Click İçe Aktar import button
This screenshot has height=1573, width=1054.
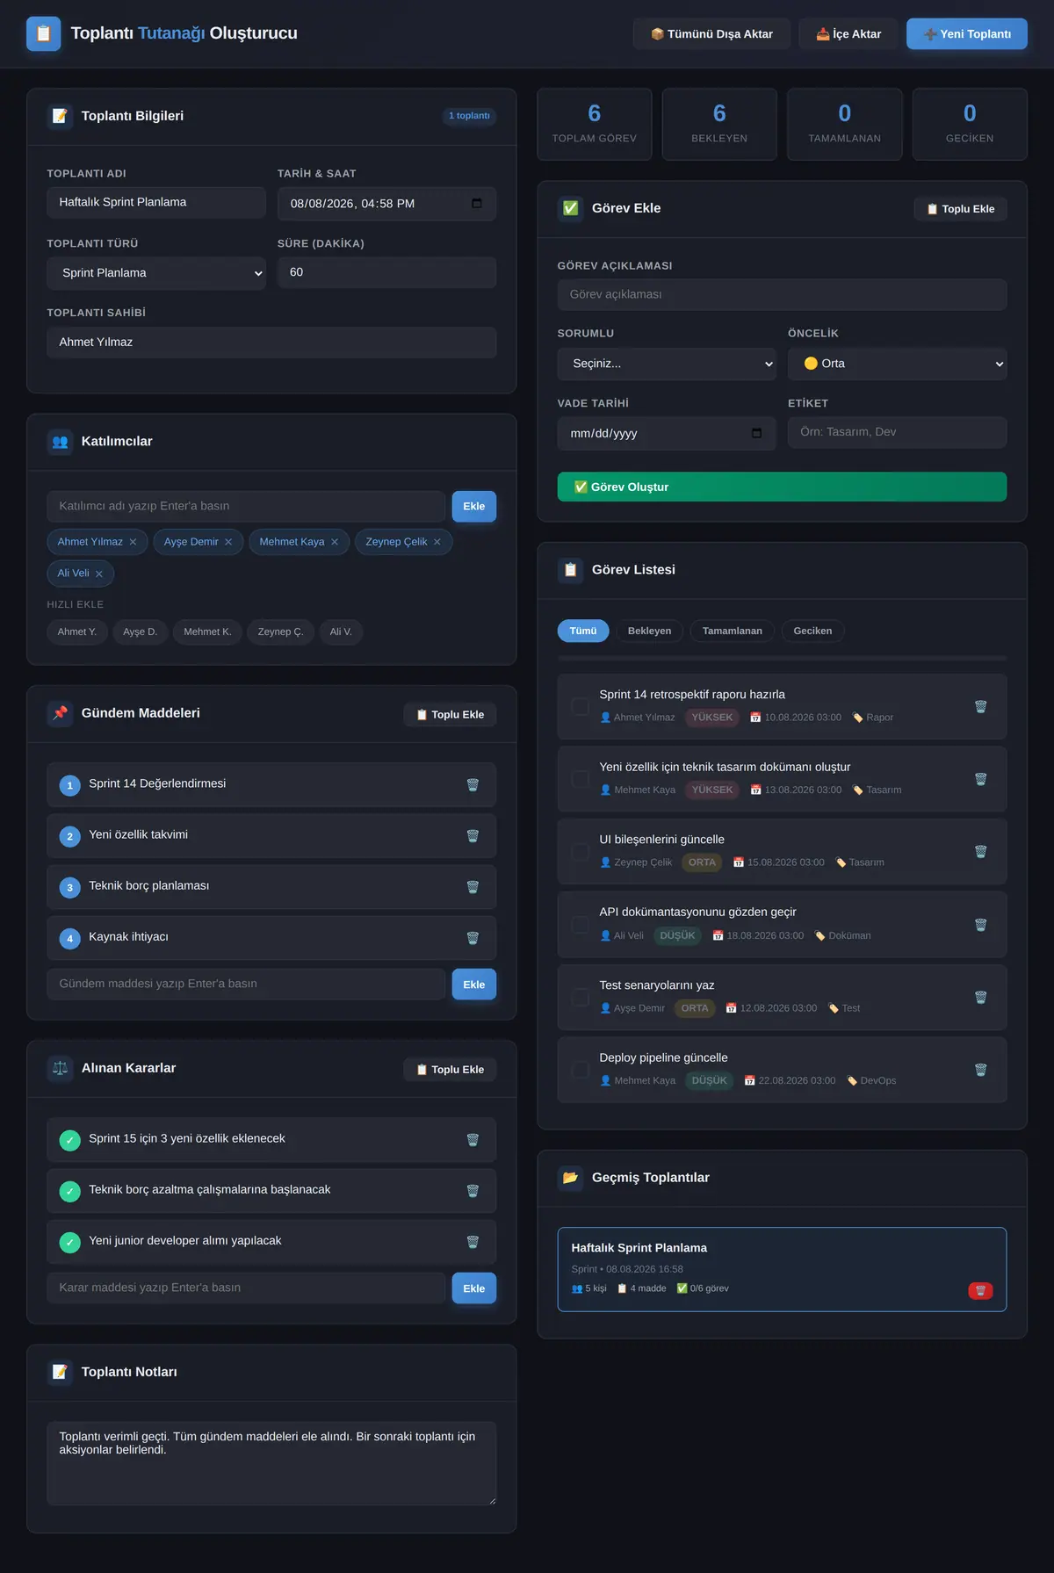coord(848,33)
